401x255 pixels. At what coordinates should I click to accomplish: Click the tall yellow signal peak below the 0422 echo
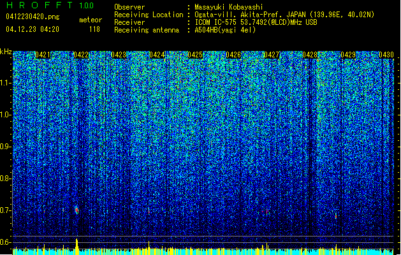click(x=77, y=246)
